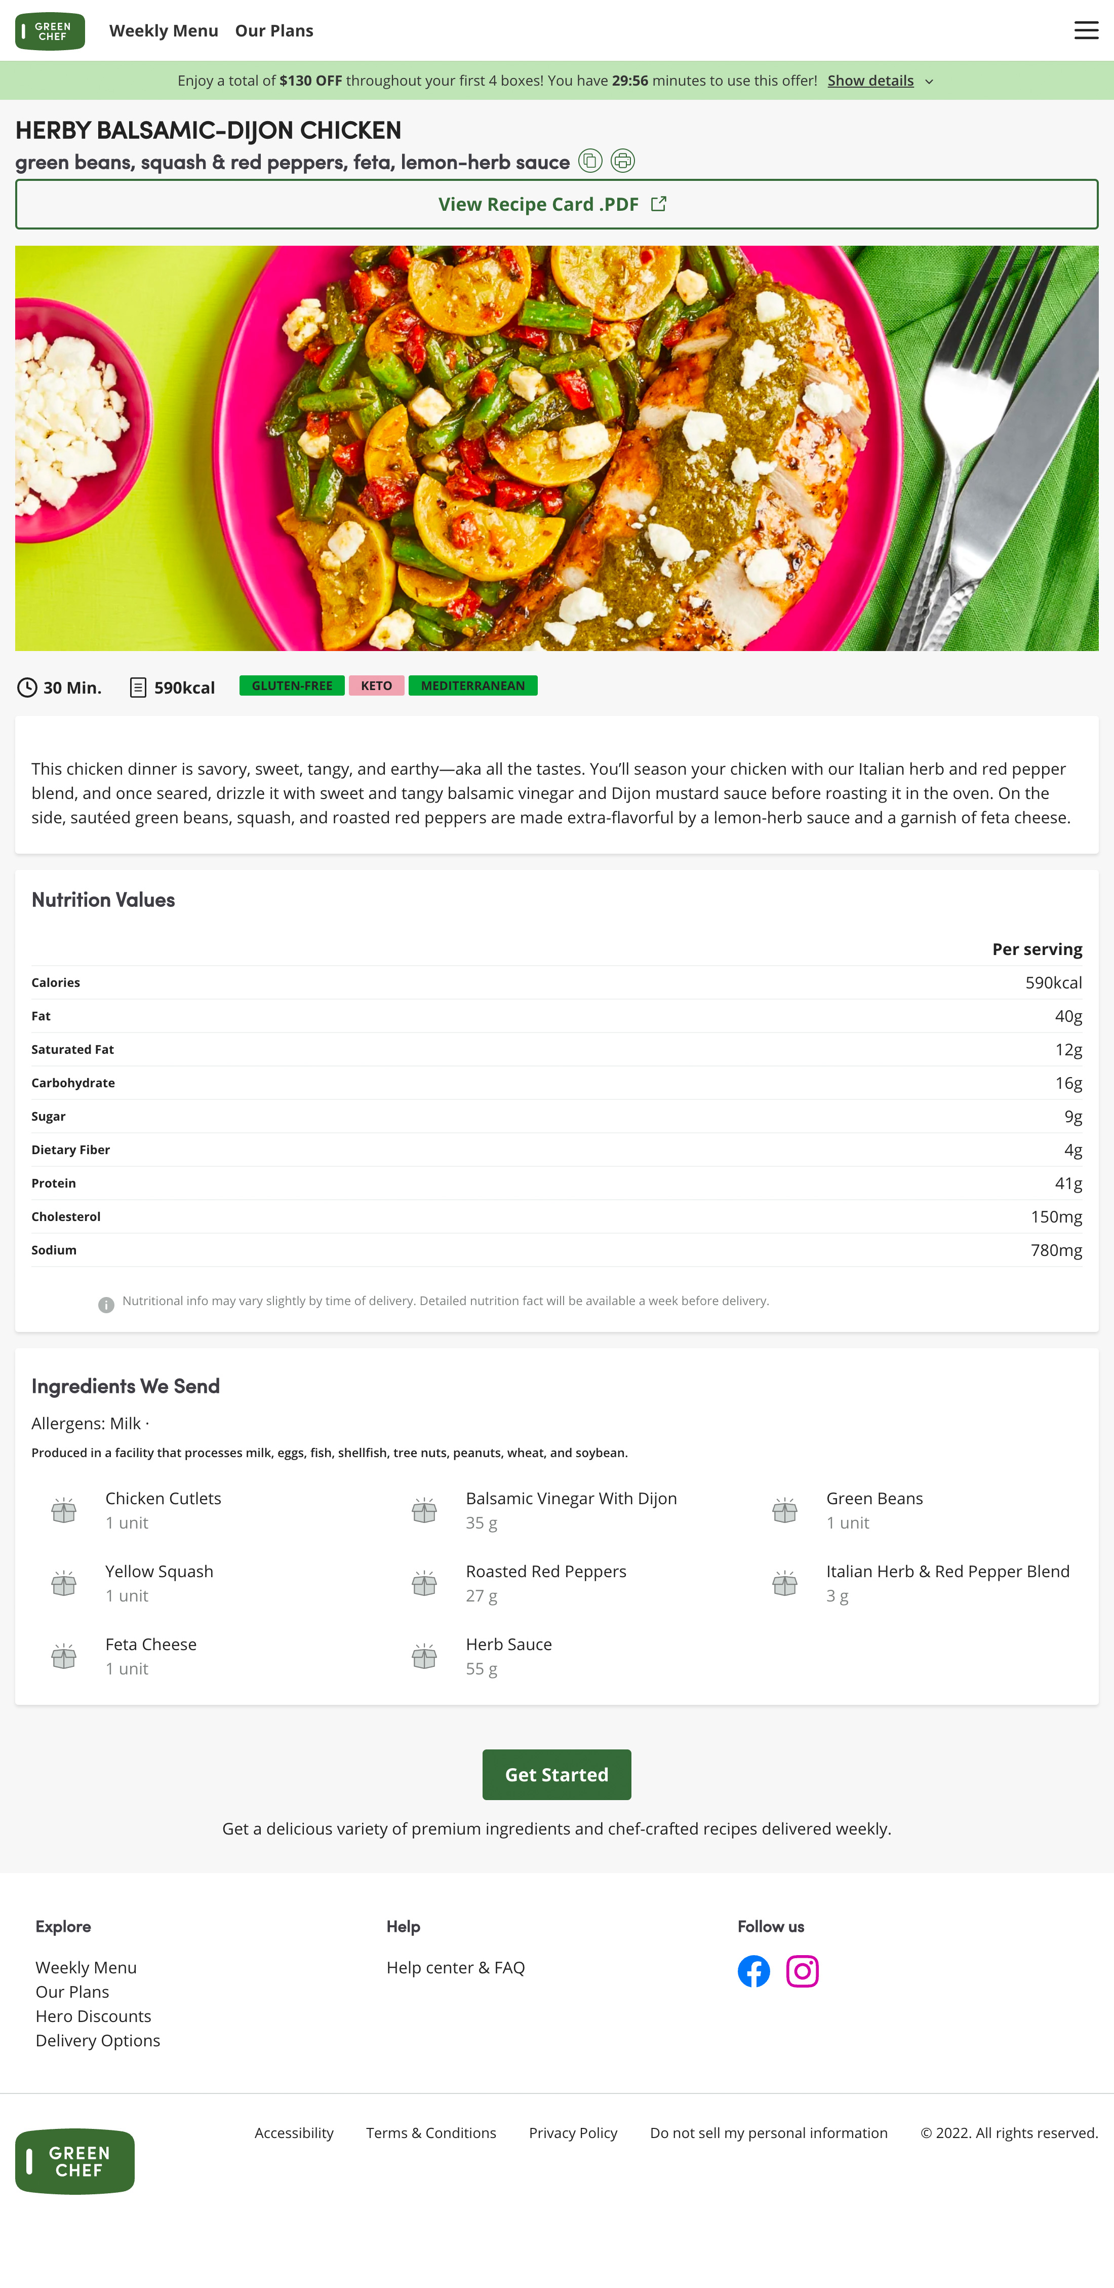1114x2288 pixels.
Task: Click the copy recipe icon
Action: (589, 162)
